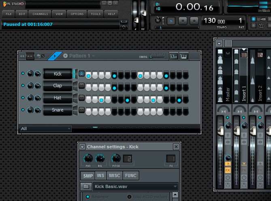Toggle the Master track FX enable button

coord(228,170)
